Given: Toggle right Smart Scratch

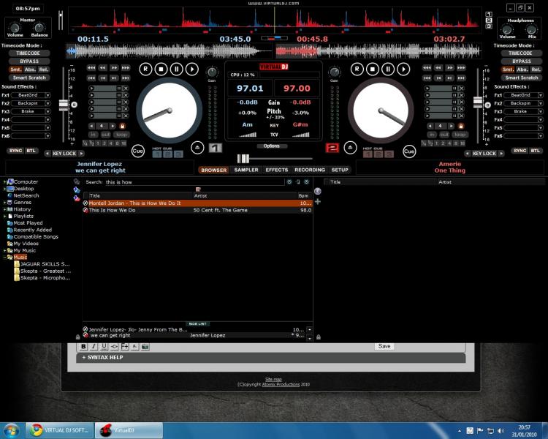Looking at the screenshot, I should [521, 78].
